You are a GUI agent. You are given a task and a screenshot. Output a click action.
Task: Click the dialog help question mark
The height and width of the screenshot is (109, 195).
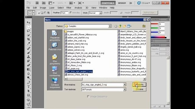[x=145, y=20]
